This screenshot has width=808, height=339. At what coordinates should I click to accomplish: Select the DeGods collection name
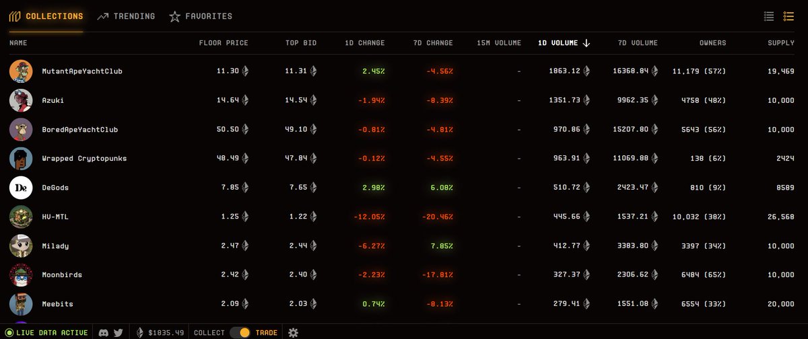[55, 188]
